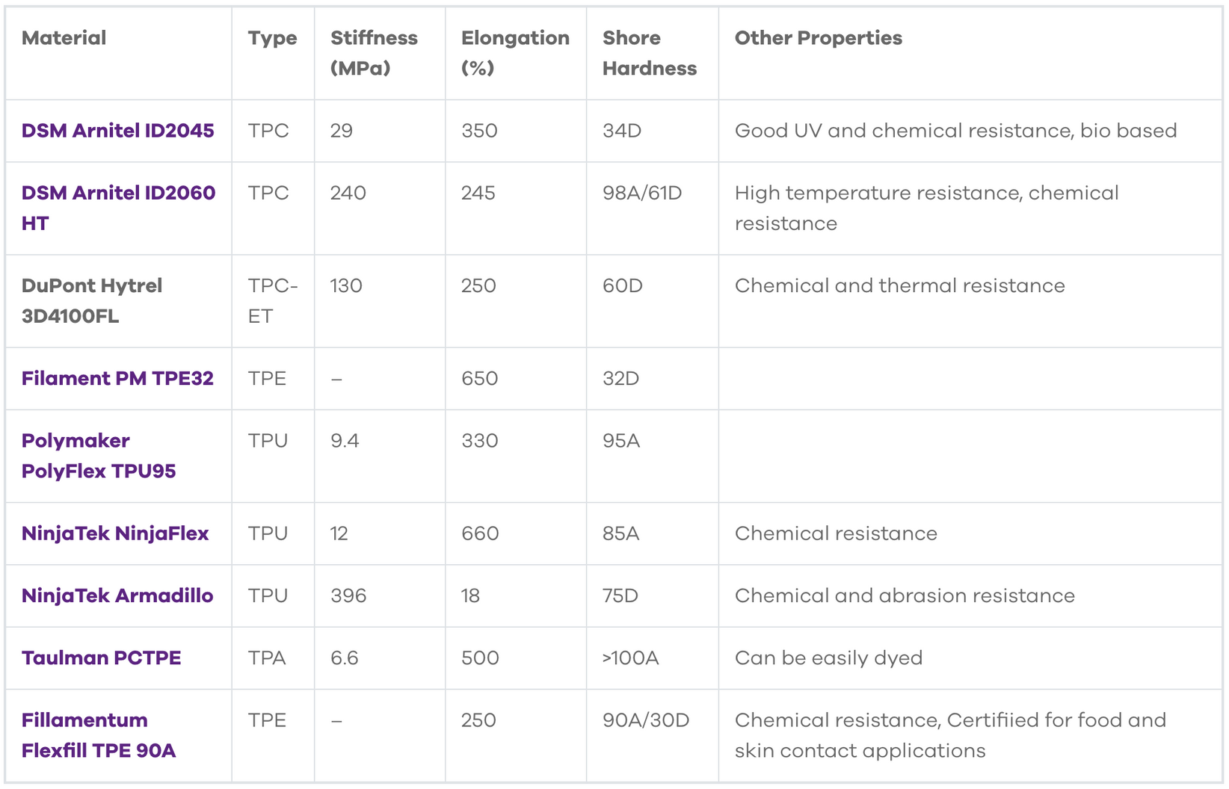Viewport: 1229px width, 789px height.
Task: Select the 98A/61D shore hardness cell
Action: pyautogui.click(x=642, y=194)
